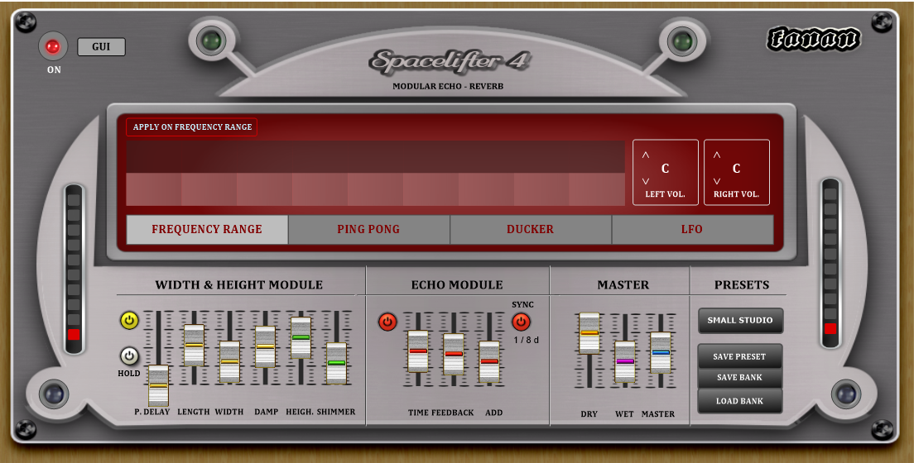Click the Width slider handle

pyautogui.click(x=229, y=361)
